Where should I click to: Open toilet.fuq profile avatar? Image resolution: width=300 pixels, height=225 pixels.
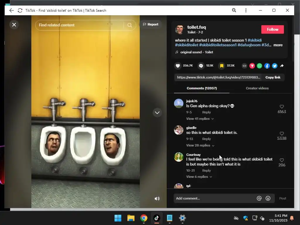pos(180,30)
